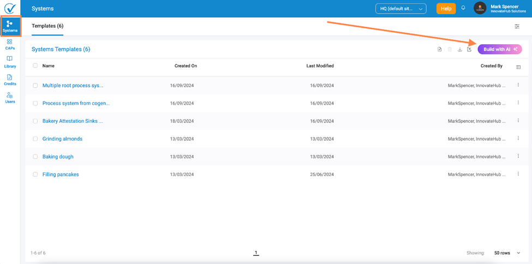Sort by the Created On column header

click(186, 66)
